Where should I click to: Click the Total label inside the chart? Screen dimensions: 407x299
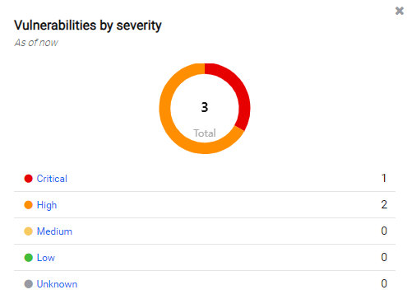(x=205, y=133)
